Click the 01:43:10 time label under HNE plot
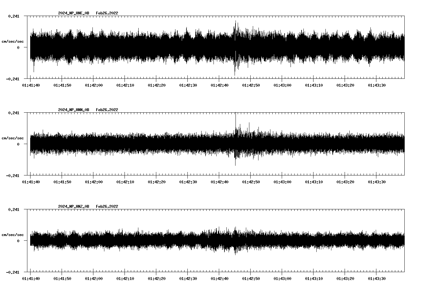This screenshot has width=427, height=290. point(314,85)
